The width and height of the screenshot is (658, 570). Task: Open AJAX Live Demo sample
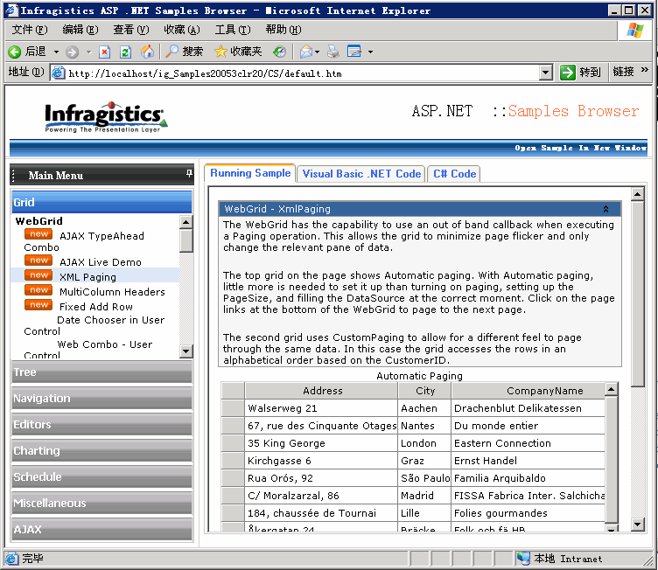(101, 262)
